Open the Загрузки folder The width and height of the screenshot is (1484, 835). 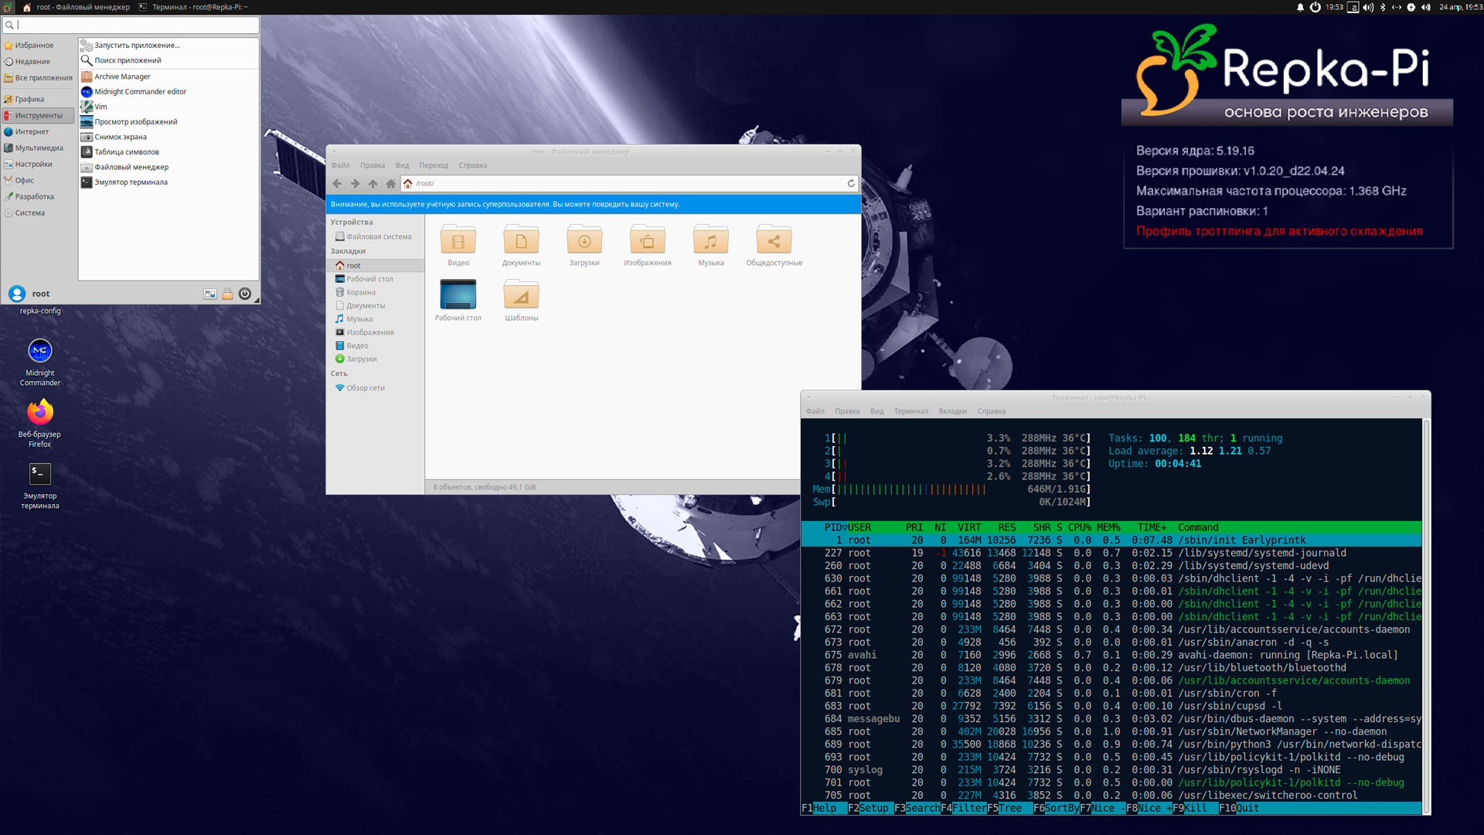coord(584,241)
